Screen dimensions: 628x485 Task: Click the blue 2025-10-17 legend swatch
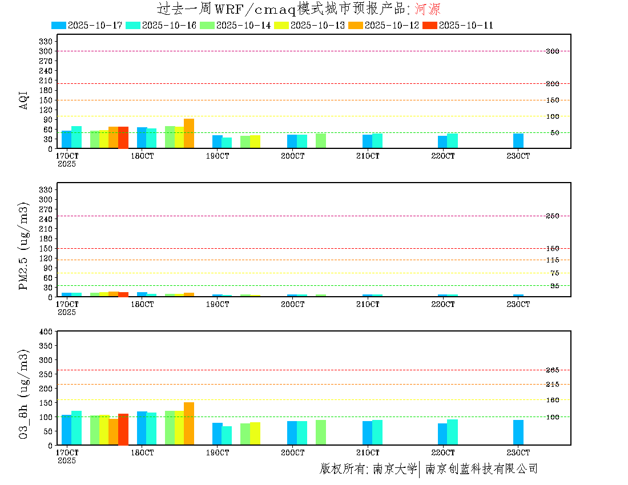pos(59,25)
